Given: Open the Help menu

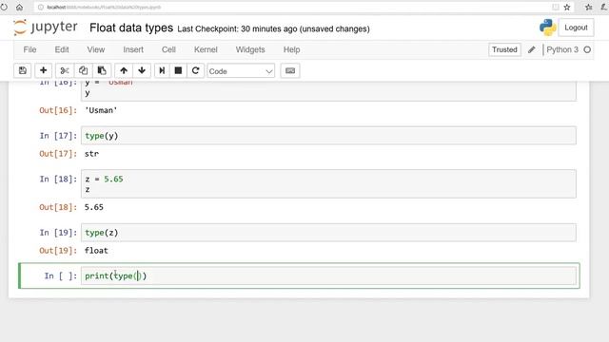Looking at the screenshot, I should click(292, 49).
